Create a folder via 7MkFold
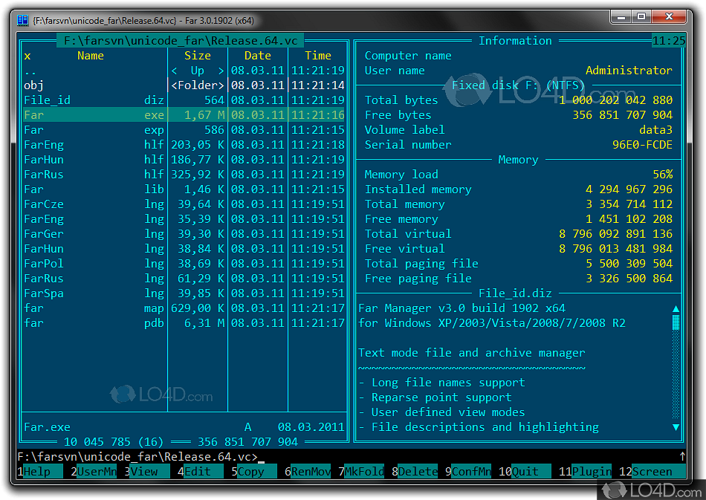Screen dimensions: 706x500 point(359,471)
